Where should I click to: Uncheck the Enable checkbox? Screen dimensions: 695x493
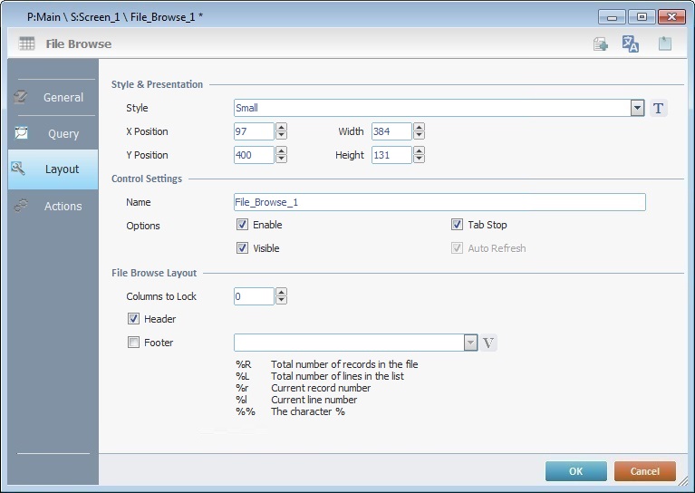(242, 225)
